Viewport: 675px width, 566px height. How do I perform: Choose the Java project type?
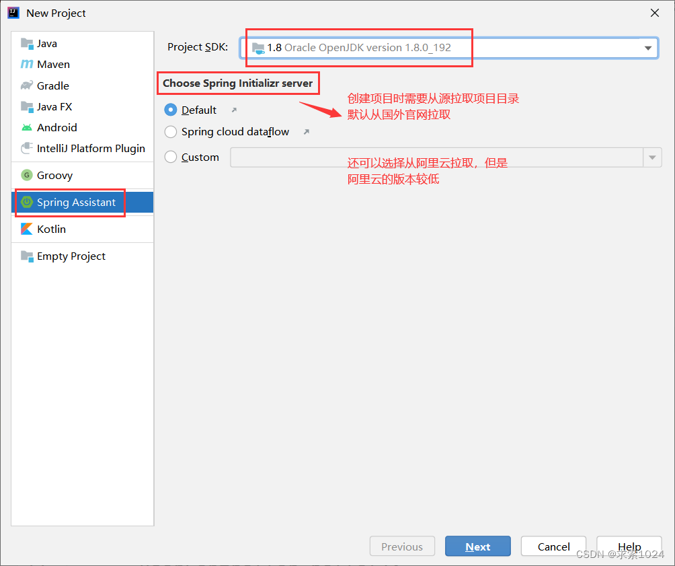coord(82,44)
